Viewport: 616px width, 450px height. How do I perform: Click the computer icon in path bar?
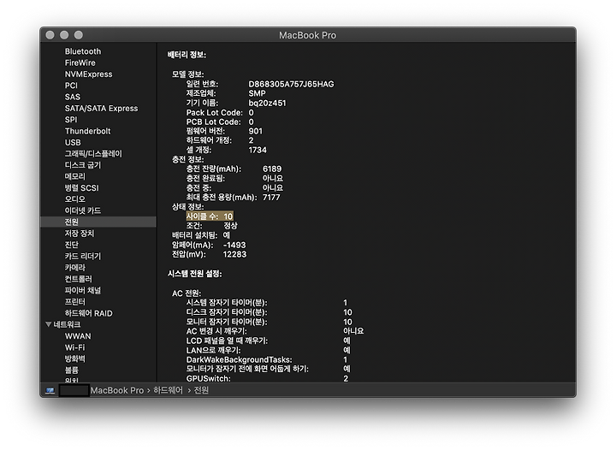click(50, 390)
